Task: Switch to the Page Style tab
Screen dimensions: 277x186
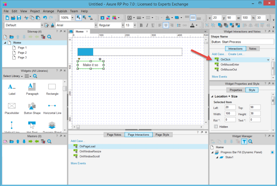Action: [x=162, y=135]
